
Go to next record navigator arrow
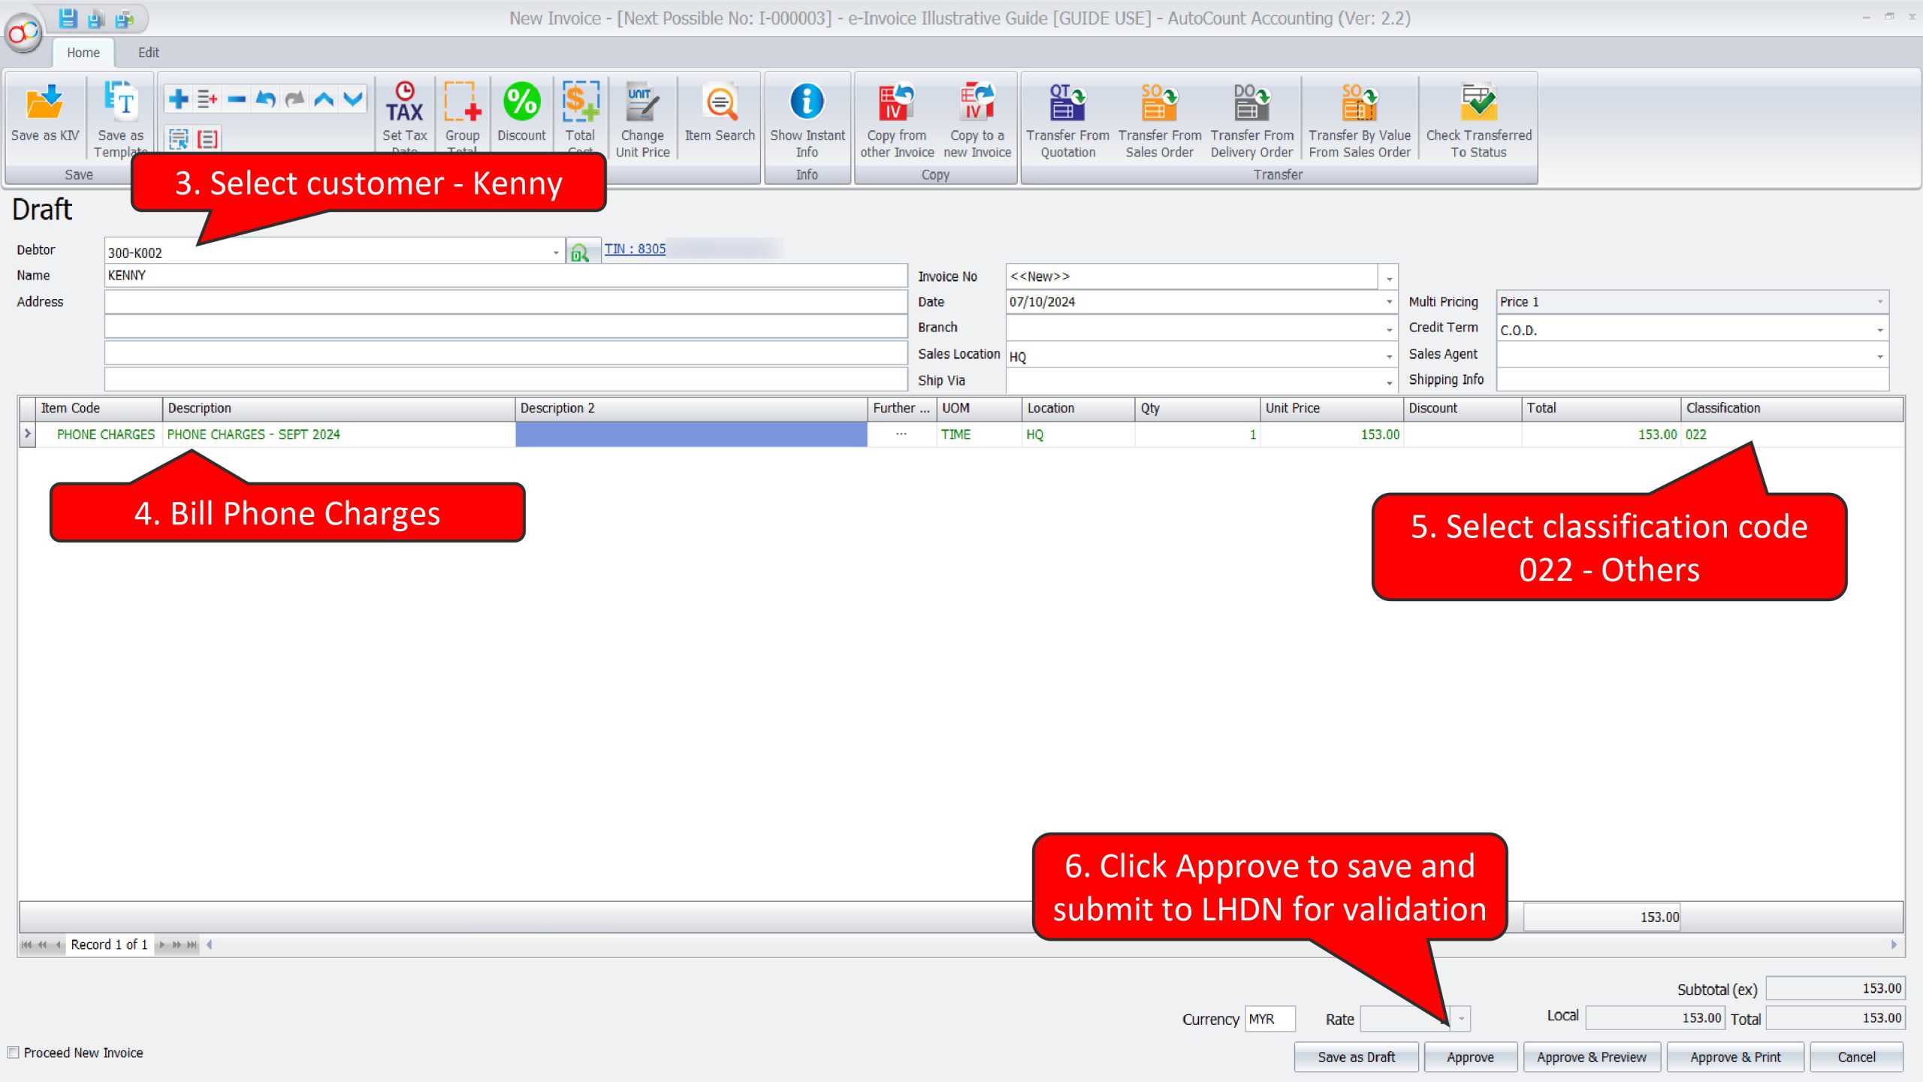162,944
